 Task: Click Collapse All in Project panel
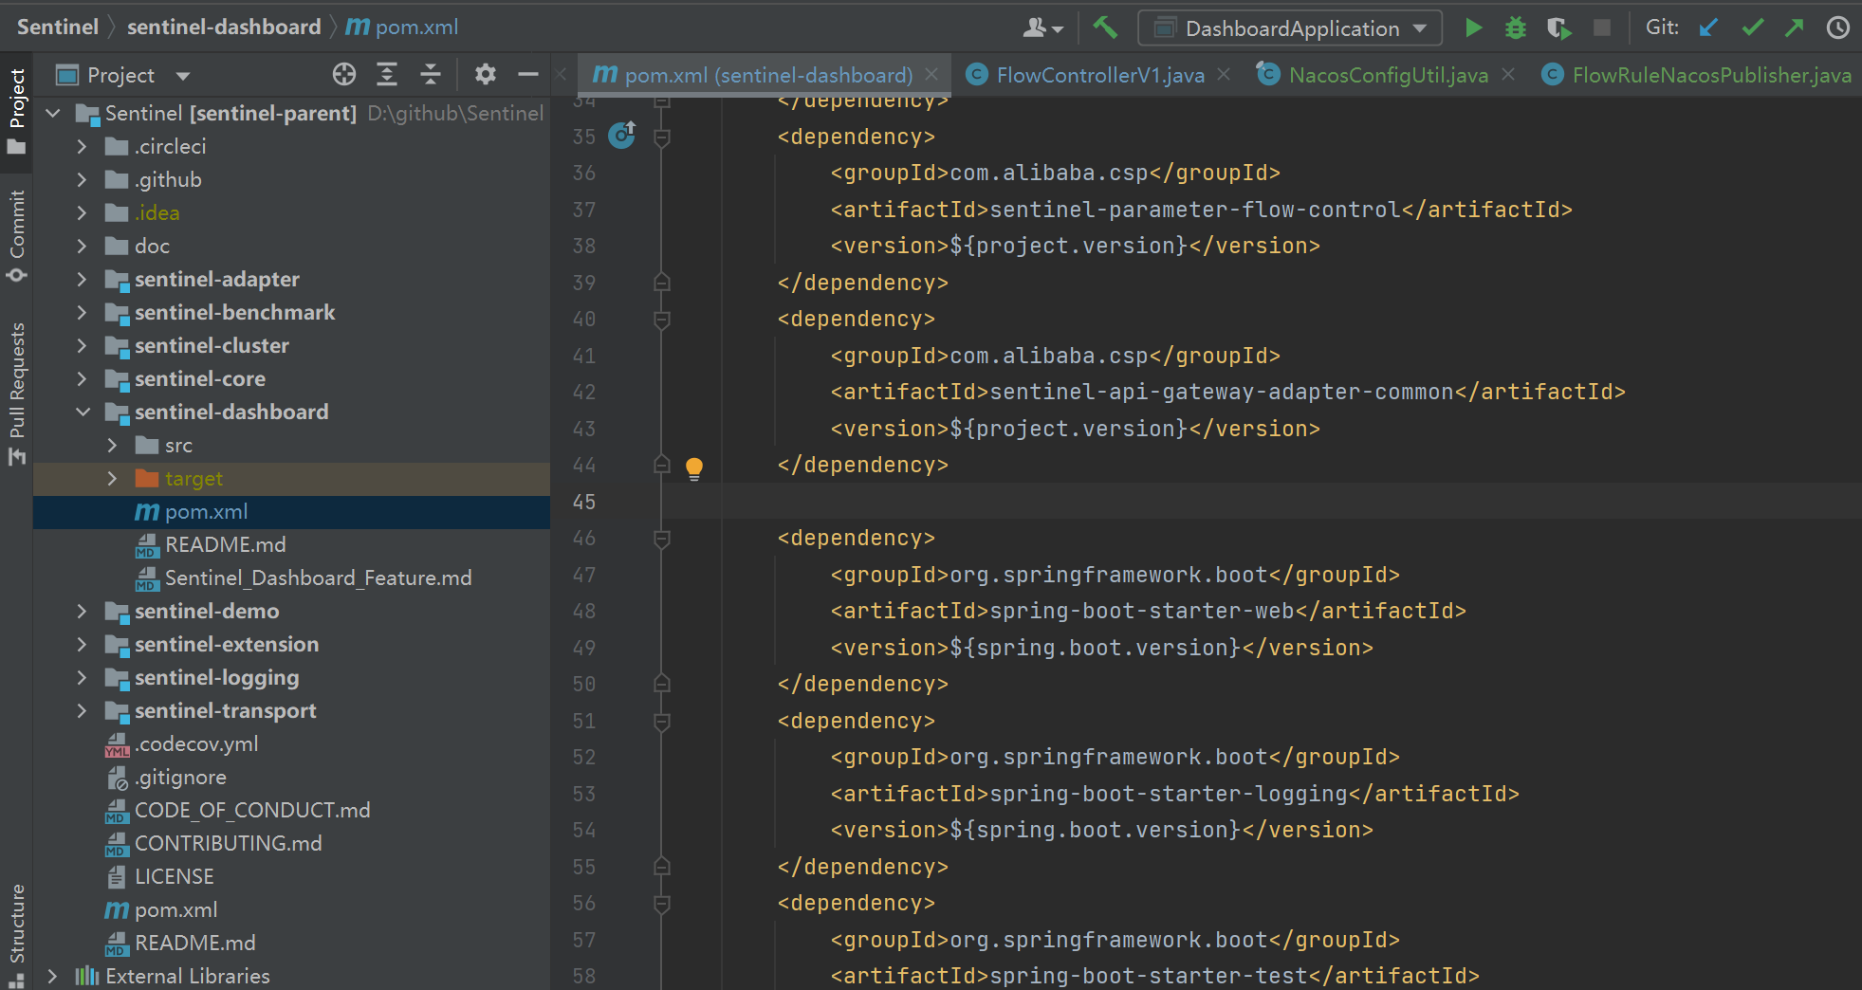[x=431, y=75]
